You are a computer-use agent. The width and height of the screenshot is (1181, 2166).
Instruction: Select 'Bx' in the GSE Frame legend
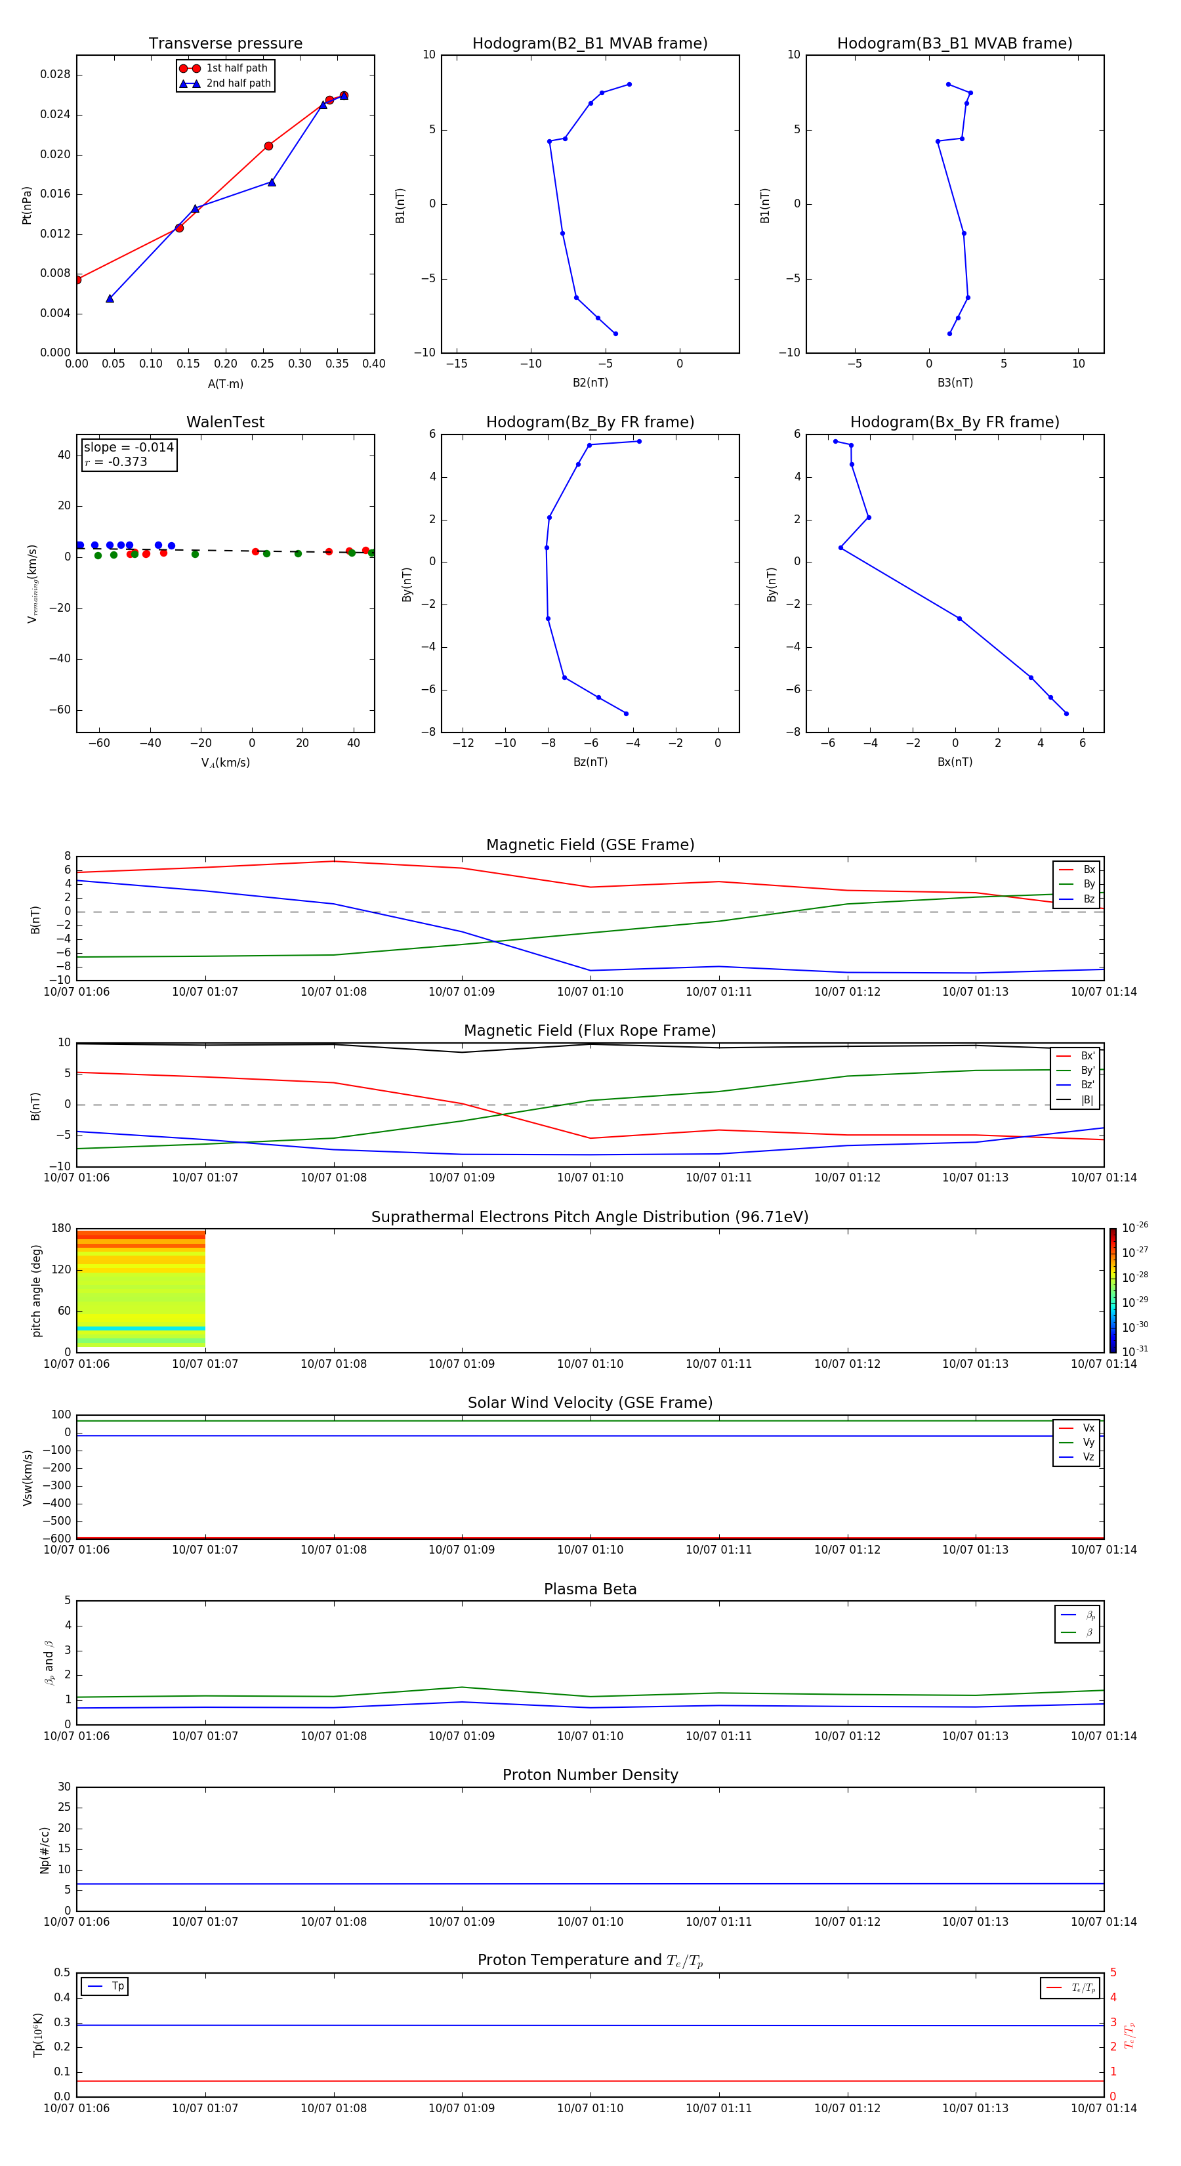point(1077,870)
